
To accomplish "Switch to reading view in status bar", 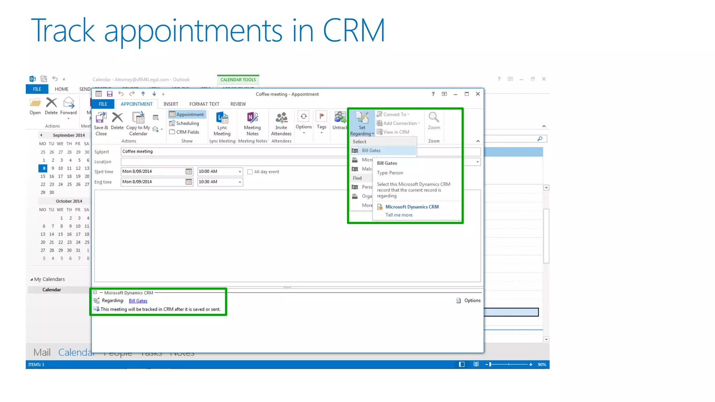I will click(x=476, y=364).
